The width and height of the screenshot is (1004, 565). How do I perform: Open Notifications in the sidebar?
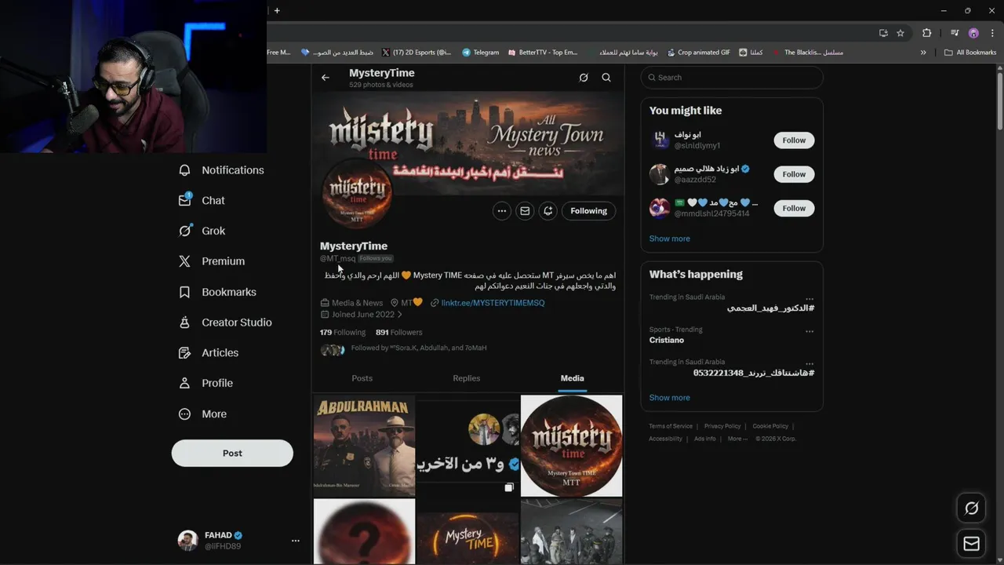[221, 170]
